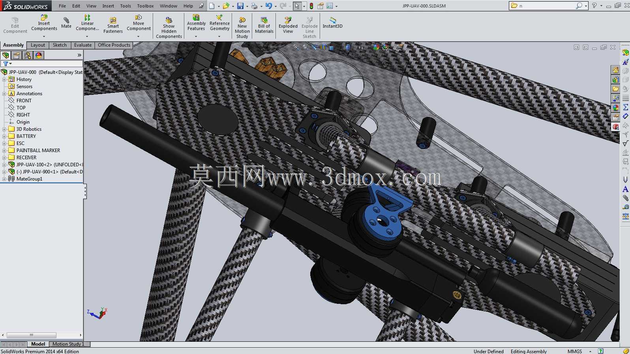Open the Tools menu

126,6
